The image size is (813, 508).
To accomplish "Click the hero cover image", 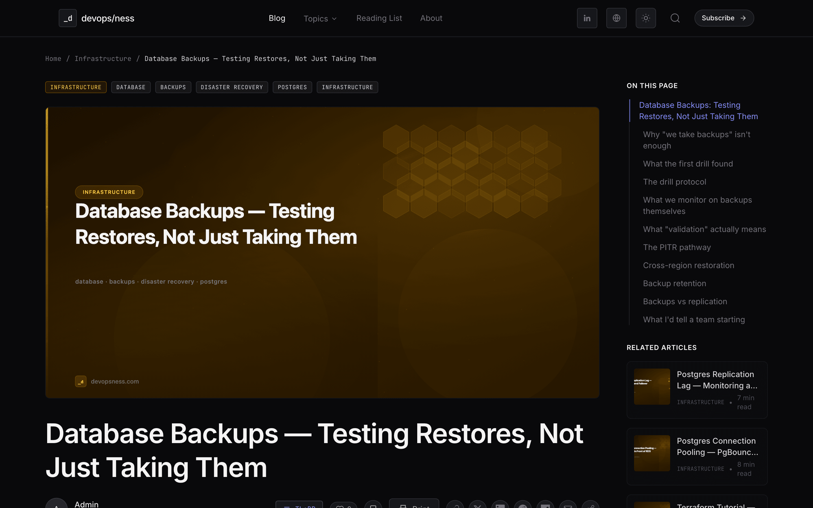I will point(322,253).
